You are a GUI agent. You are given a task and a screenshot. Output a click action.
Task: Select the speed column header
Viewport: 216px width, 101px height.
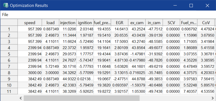pyautogui.click(x=30, y=22)
